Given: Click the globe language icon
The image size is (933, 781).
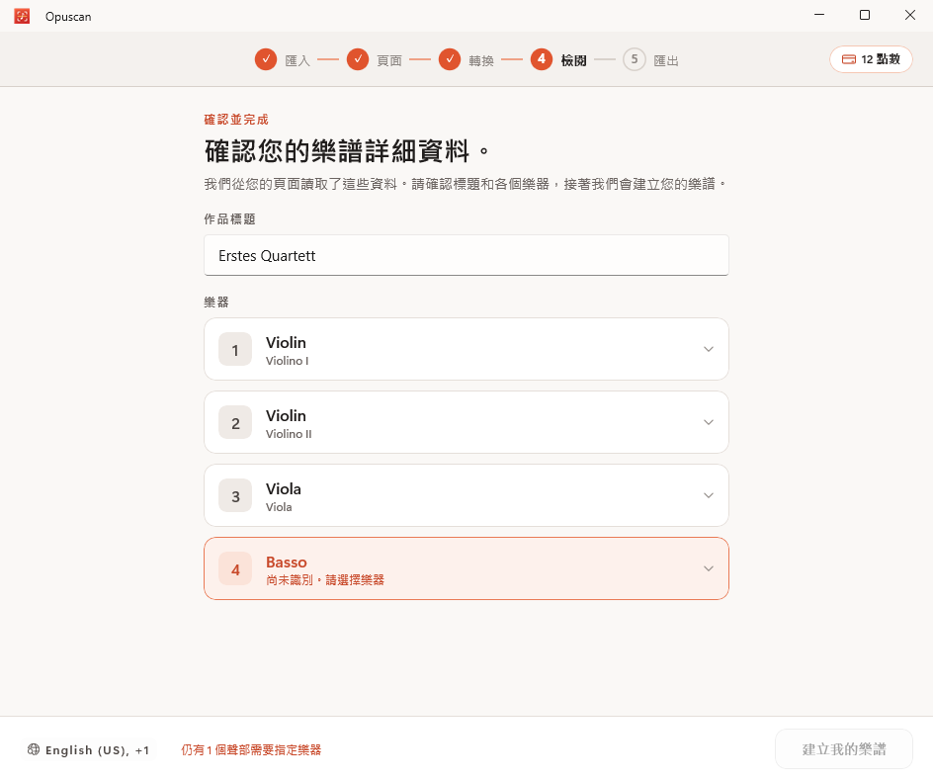Looking at the screenshot, I should coord(34,749).
